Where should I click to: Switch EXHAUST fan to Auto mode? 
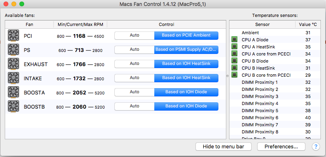coord(134,64)
